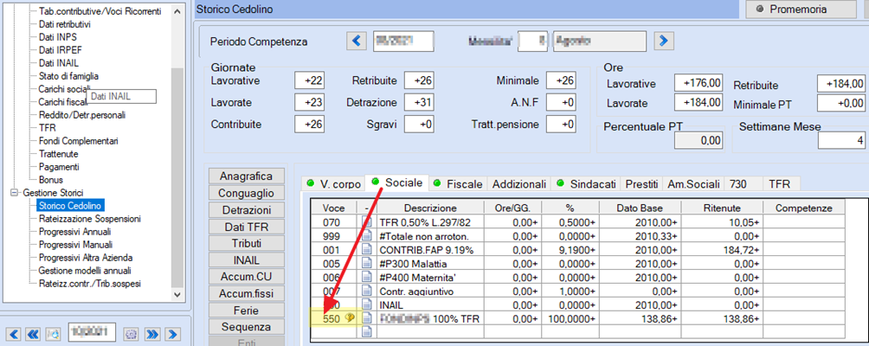Open the search magnifier icon in bottom navigator

55,334
